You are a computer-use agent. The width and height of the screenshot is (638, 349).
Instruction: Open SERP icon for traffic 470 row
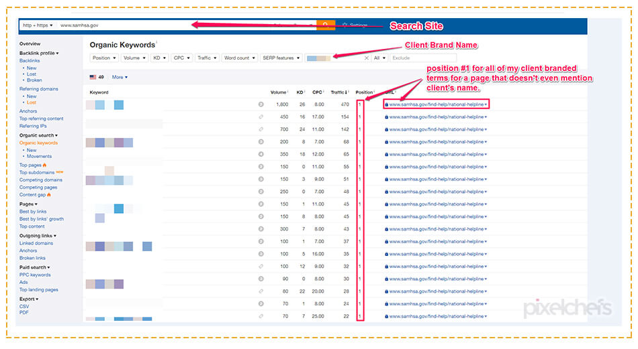(261, 104)
